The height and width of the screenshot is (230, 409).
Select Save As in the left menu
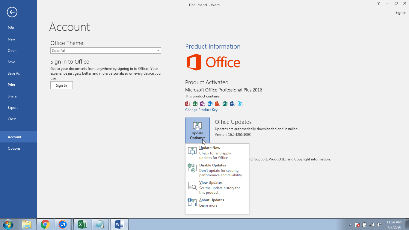point(14,73)
